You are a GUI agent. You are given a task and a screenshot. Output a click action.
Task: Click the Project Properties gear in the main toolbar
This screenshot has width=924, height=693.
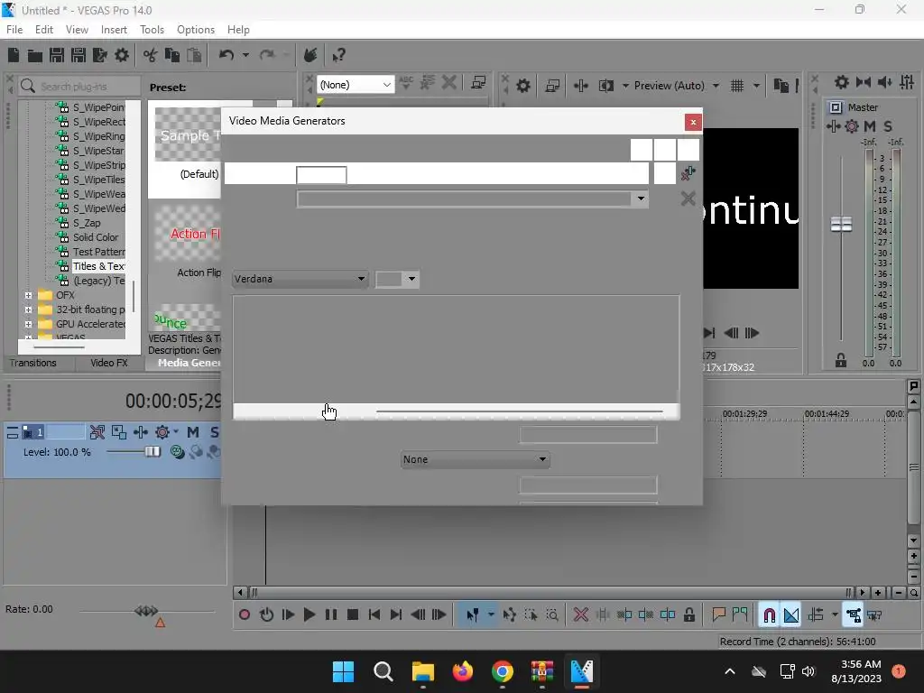[122, 55]
